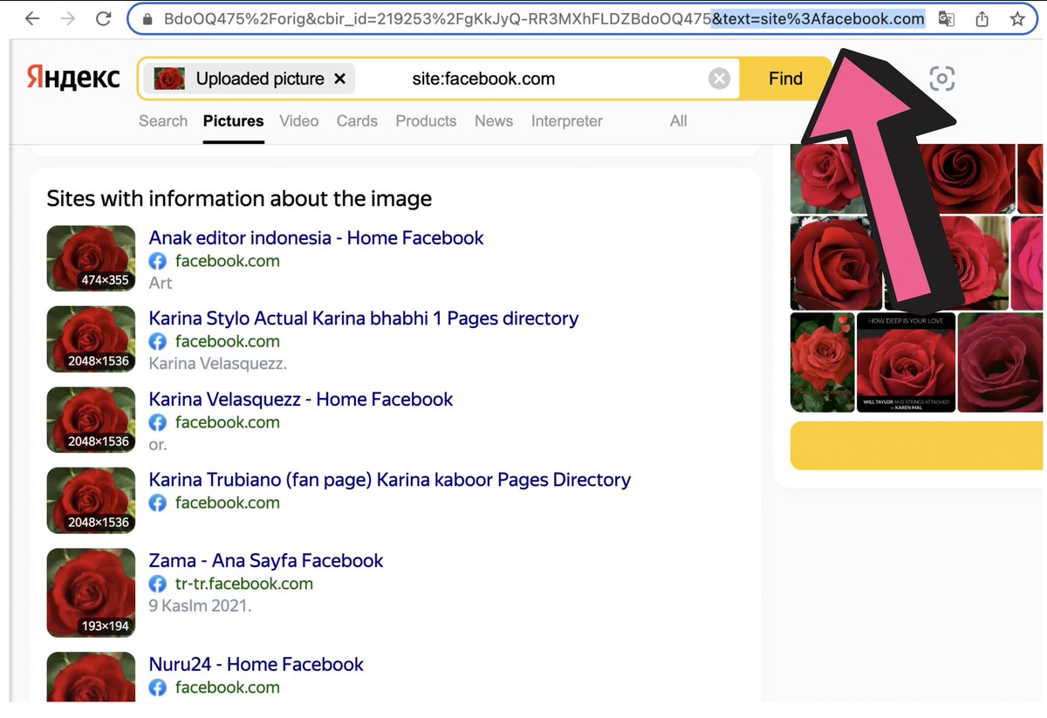The height and width of the screenshot is (718, 1047).
Task: Open the Cards tab
Action: (x=357, y=121)
